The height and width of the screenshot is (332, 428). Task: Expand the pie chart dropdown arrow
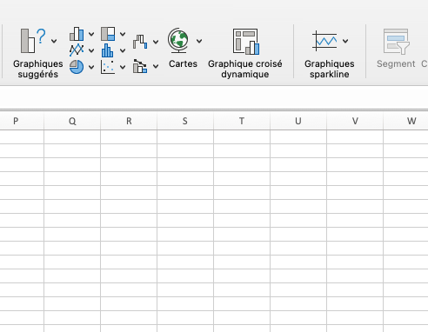91,67
